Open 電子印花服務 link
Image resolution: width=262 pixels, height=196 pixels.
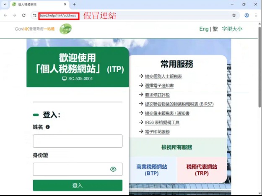coord(157,132)
